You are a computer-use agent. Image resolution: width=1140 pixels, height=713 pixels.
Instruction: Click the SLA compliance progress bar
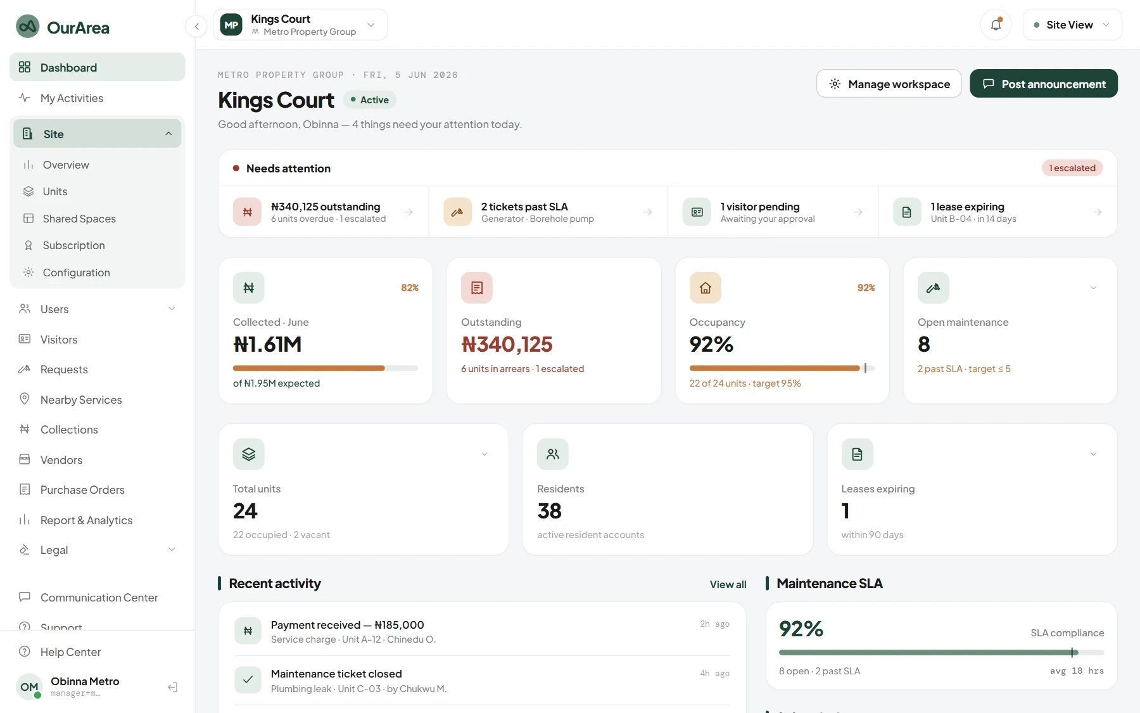[x=941, y=652]
